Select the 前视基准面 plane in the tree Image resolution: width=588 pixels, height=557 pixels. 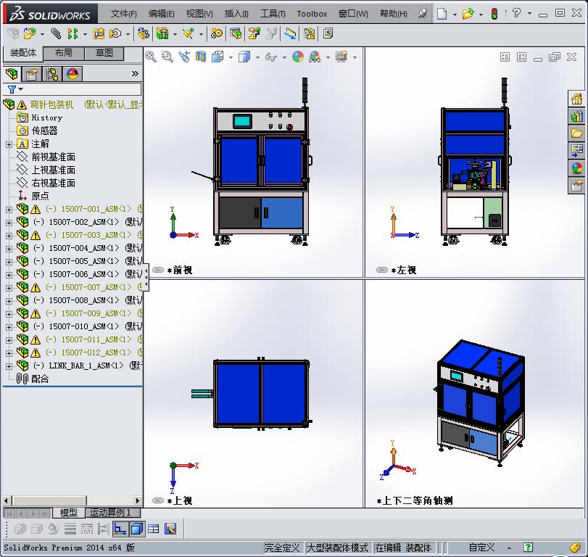coord(53,157)
